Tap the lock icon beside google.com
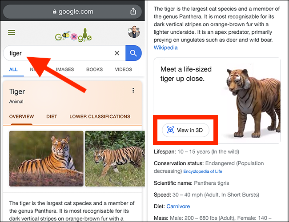Screen dimensions: 289x222 point(55,12)
